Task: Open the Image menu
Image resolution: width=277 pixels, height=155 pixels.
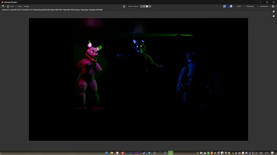Action: tap(26, 6)
